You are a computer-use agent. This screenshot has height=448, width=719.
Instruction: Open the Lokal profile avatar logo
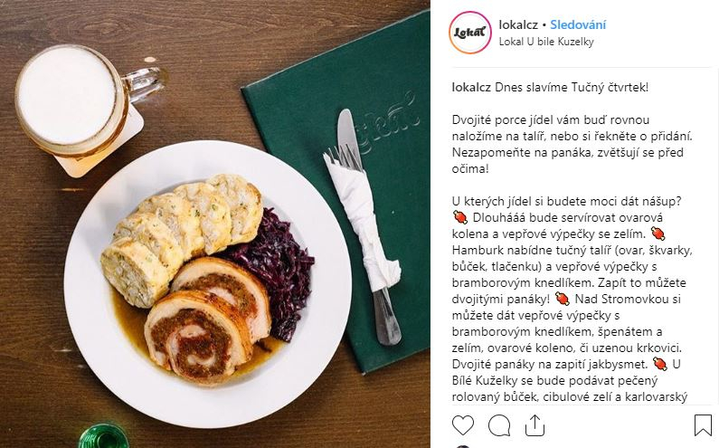point(470,33)
